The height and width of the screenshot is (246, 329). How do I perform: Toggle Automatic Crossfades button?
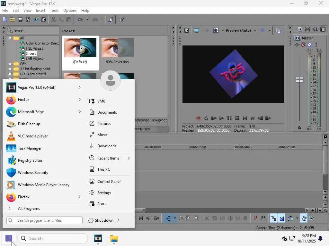click(281, 218)
